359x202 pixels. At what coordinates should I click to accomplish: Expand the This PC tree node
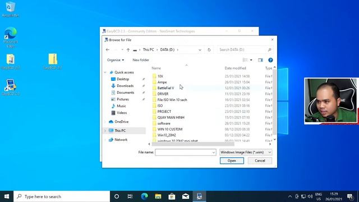(x=105, y=131)
